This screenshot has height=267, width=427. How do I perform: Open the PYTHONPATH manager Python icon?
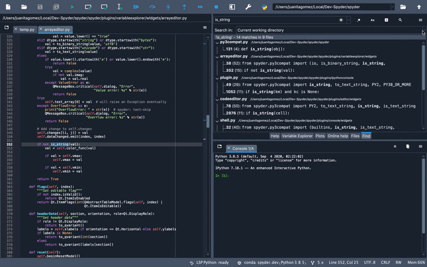point(264,7)
